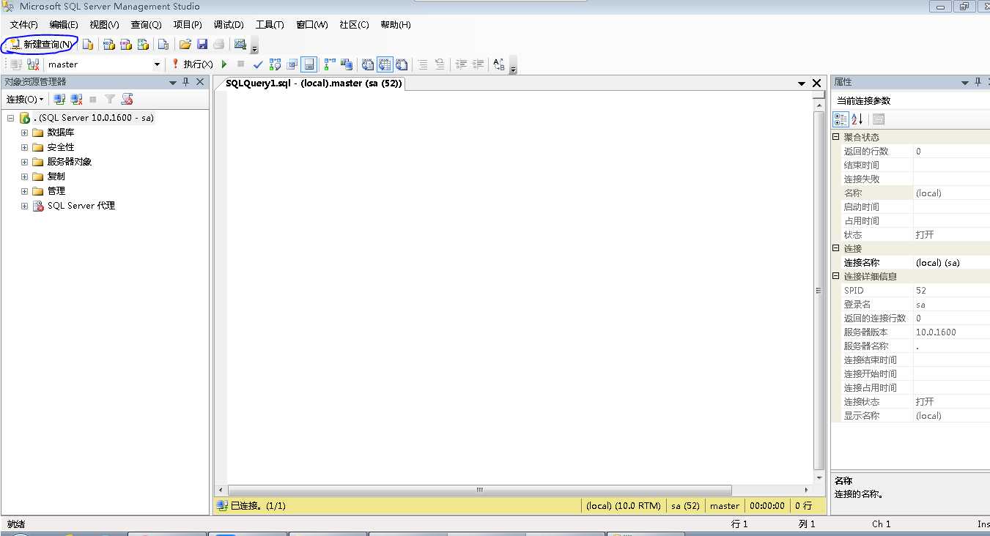Open a new Database Engine Query

(x=88, y=45)
